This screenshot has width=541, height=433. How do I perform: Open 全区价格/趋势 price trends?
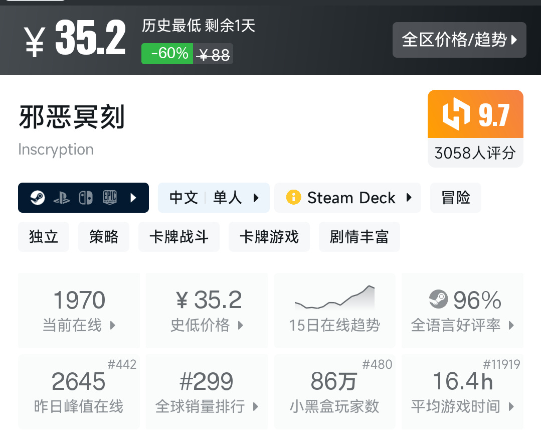(459, 40)
